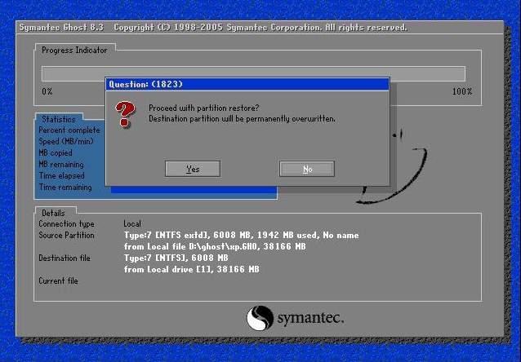Click the Symantec yin-yang logo icon
This screenshot has width=521, height=362.
(x=260, y=317)
